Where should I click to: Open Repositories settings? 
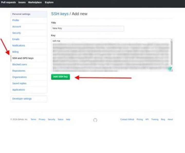[x=29, y=71]
